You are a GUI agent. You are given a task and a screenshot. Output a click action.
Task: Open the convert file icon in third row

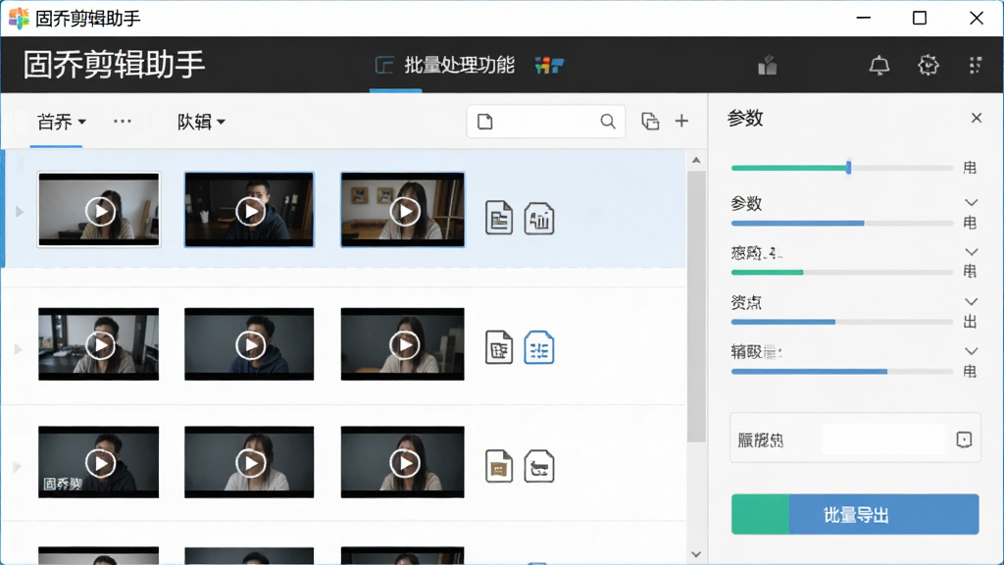point(539,466)
